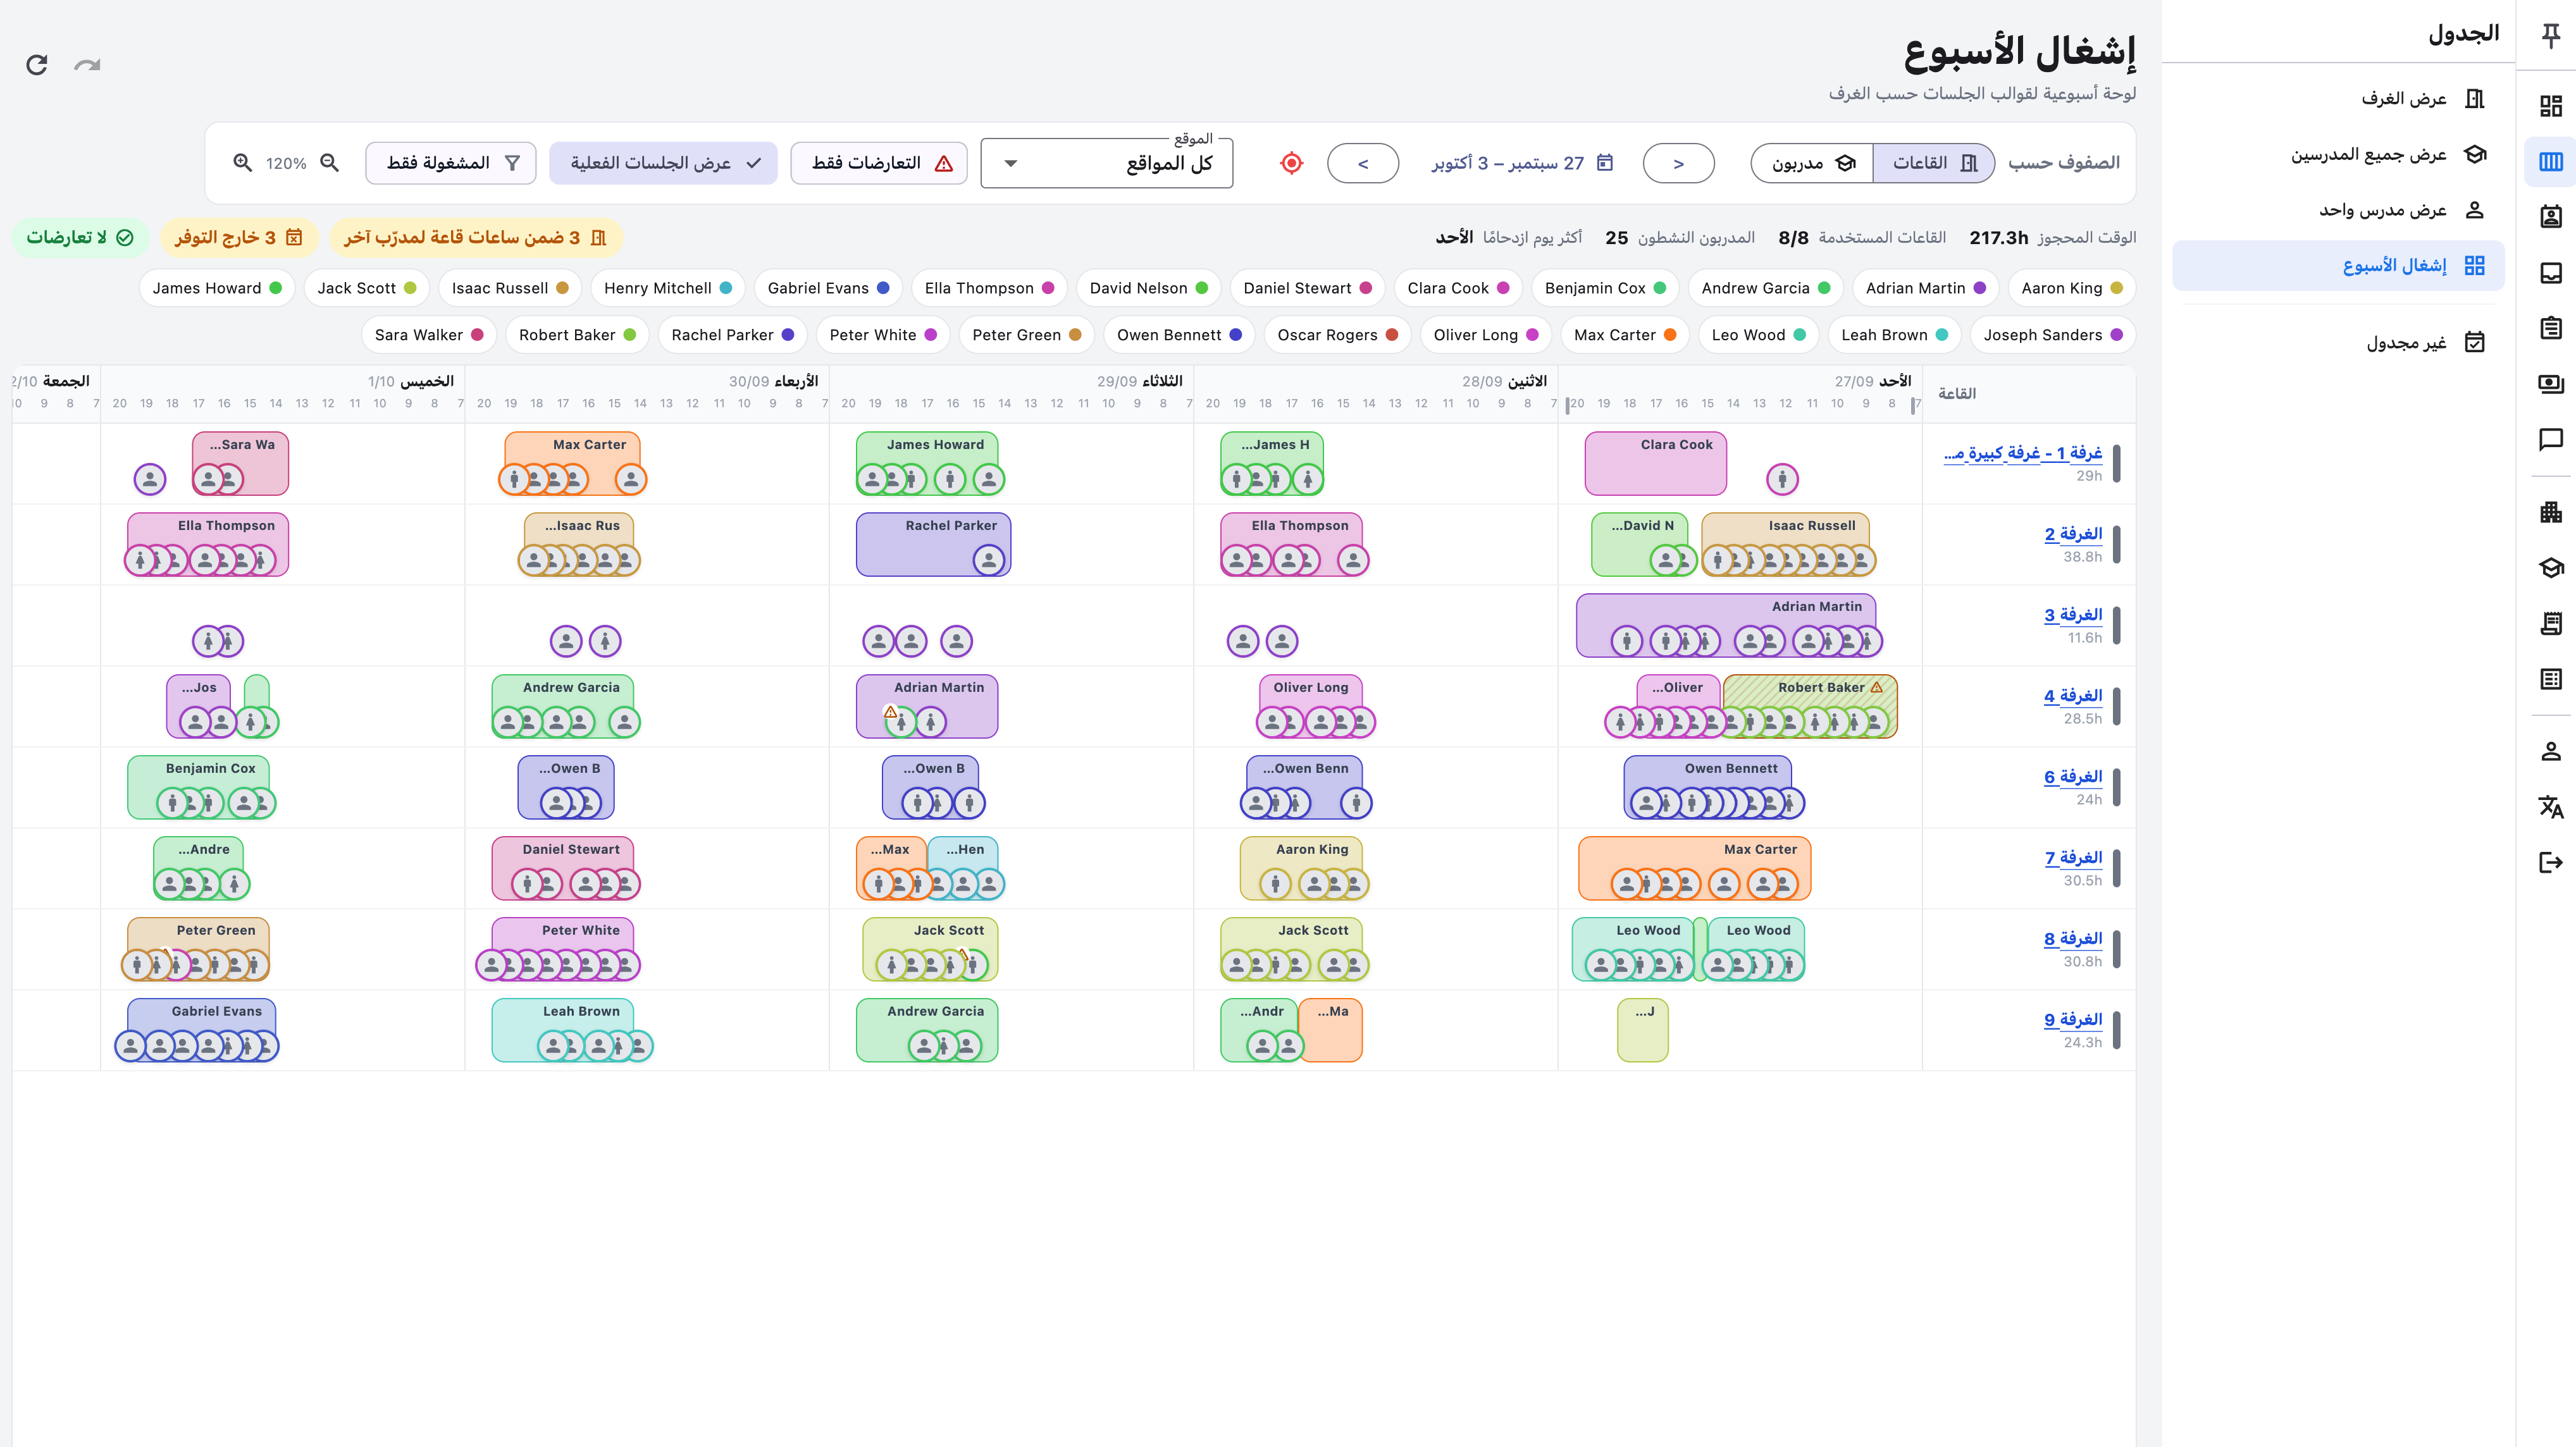This screenshot has height=1447, width=2576.
Task: Open the 'عرض مدرس واحد' sidebar item
Action: click(2338, 210)
